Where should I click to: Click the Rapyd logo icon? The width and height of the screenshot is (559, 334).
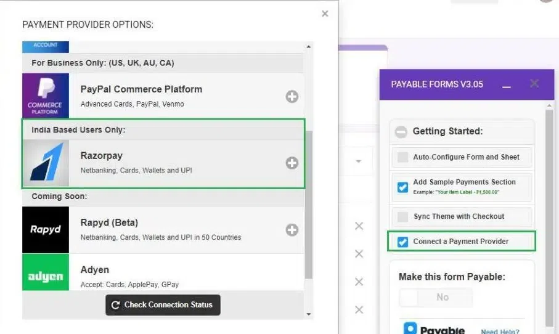(x=46, y=230)
